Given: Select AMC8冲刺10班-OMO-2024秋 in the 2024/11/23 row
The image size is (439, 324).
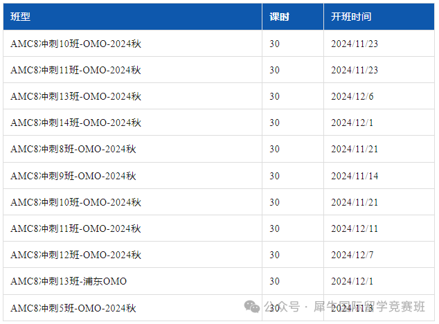Looking at the screenshot, I should click(76, 44).
